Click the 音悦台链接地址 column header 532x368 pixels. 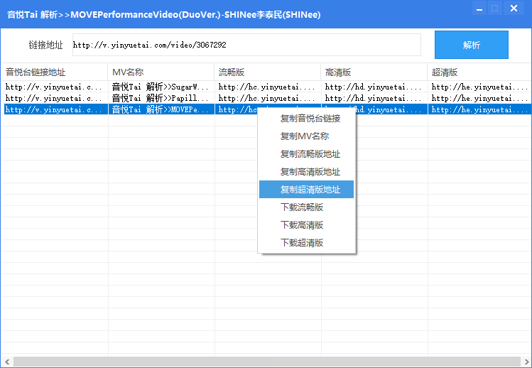point(54,72)
